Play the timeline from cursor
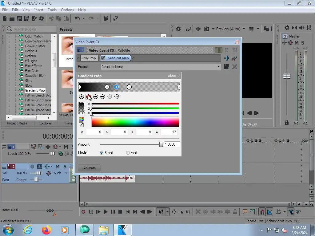315x236 pixels. pos(105,212)
